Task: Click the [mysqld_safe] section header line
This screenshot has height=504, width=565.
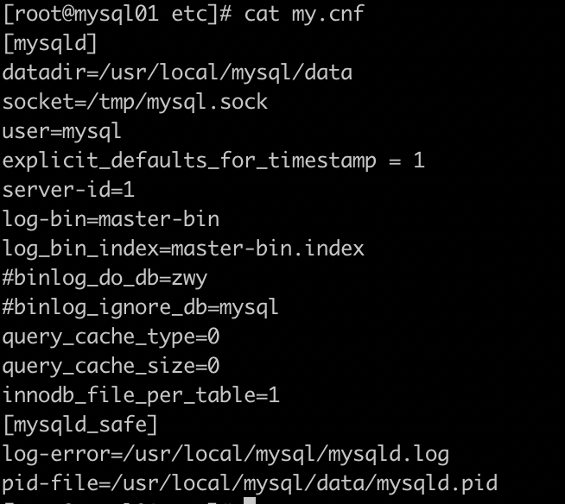Action: click(80, 425)
